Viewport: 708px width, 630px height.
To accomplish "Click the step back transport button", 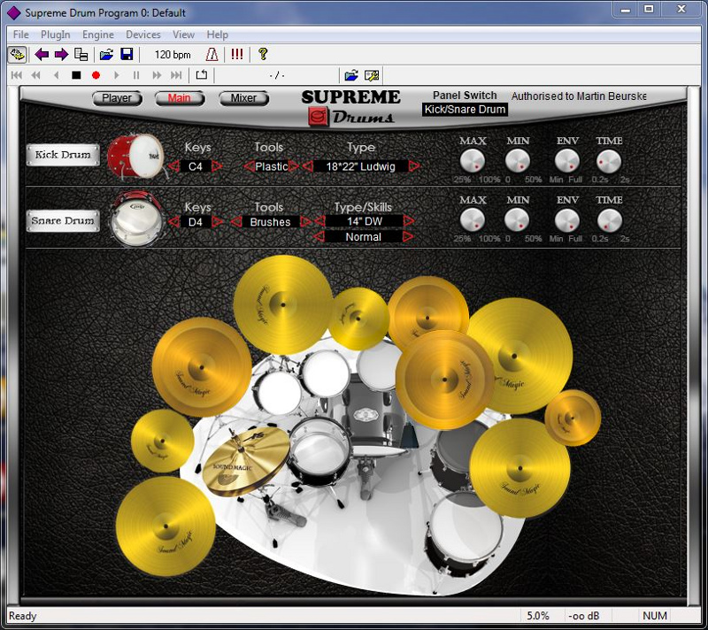I will pos(56,75).
